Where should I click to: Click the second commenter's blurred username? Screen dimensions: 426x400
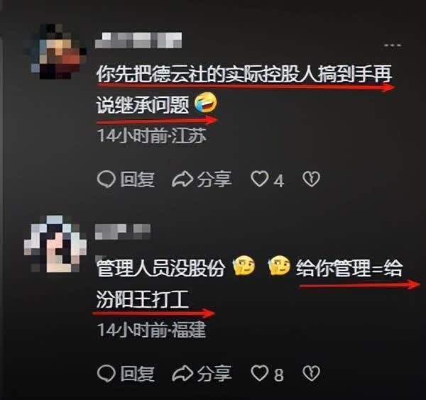[x=123, y=232]
